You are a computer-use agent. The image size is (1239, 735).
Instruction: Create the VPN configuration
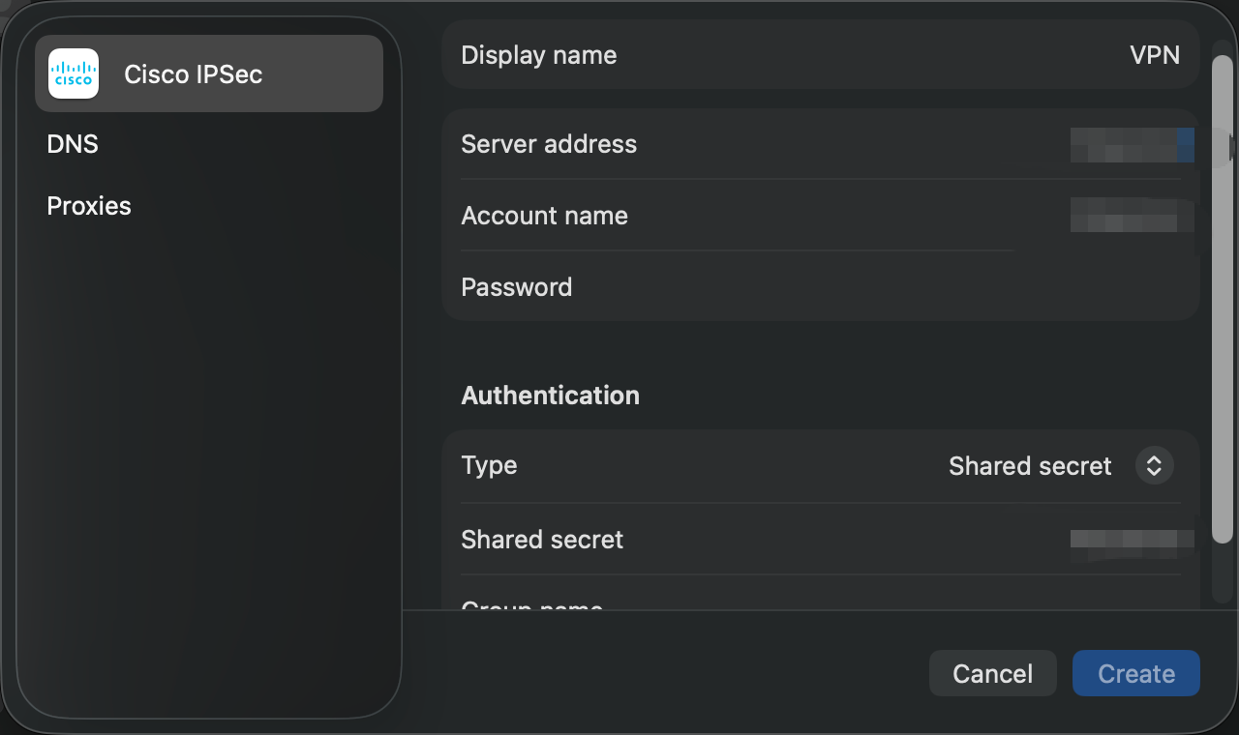[x=1136, y=673]
